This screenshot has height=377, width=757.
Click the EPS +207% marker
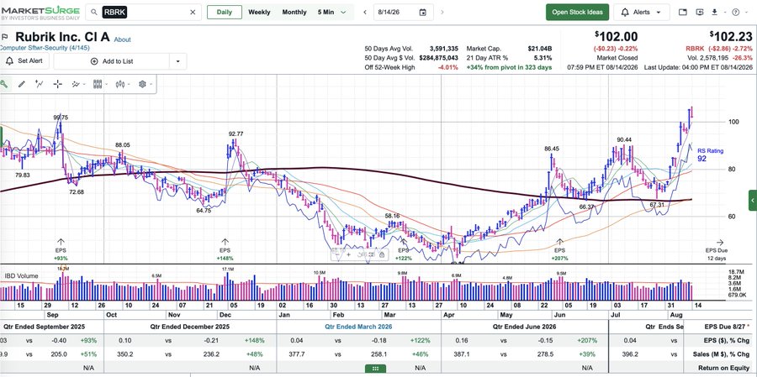pos(559,250)
